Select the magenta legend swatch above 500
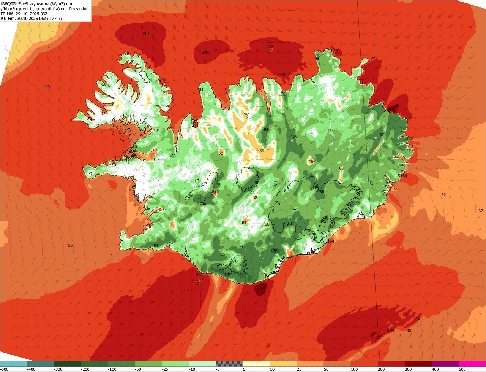The height and width of the screenshot is (372, 486). tap(472, 364)
